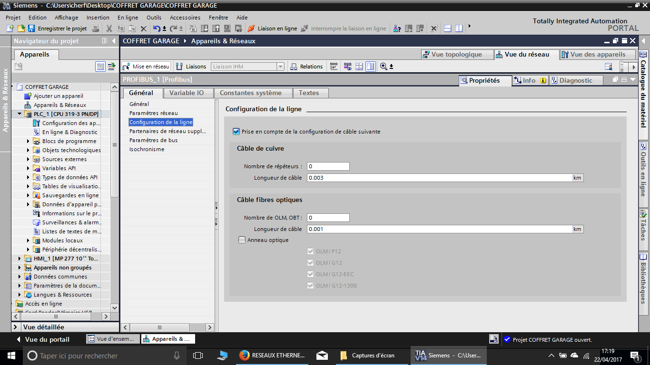Toggle the Liaisons button in network toolbar
This screenshot has width=650, height=365.
[x=191, y=67]
